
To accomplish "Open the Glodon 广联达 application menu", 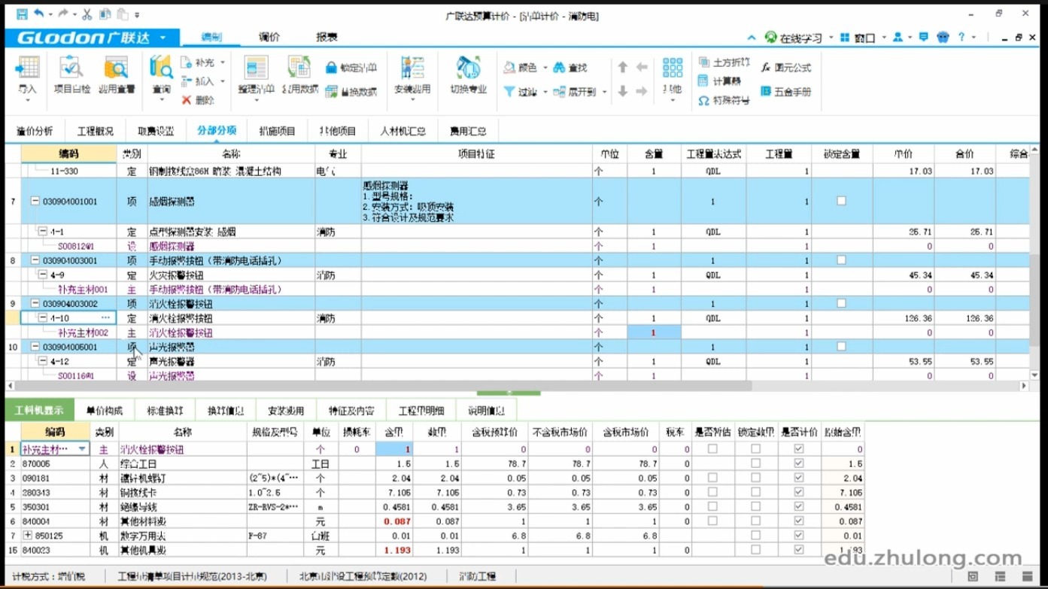I will tap(92, 38).
